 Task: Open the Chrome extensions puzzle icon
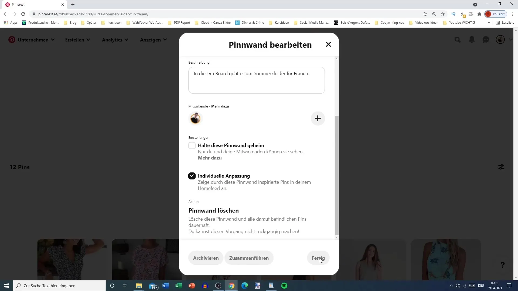point(479,14)
